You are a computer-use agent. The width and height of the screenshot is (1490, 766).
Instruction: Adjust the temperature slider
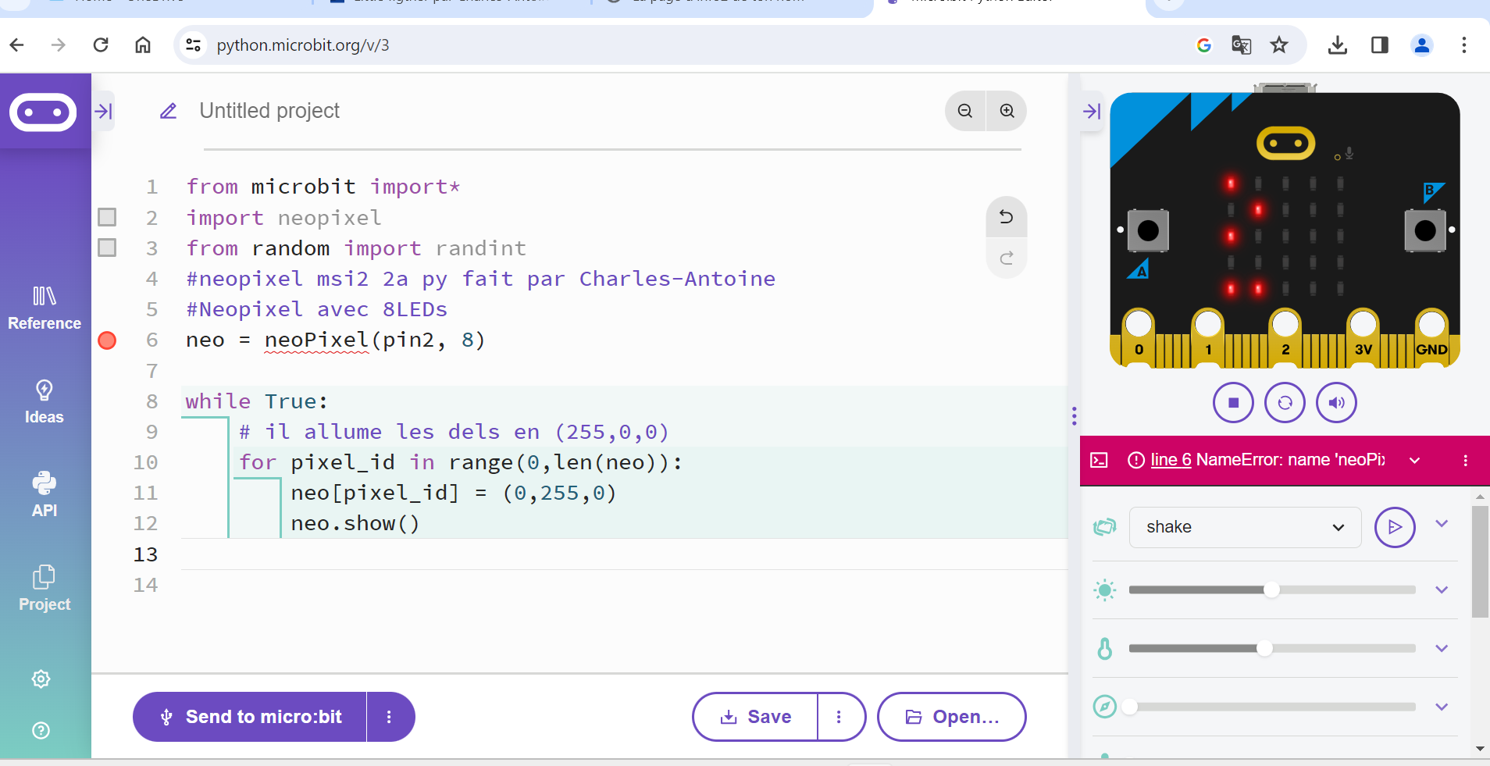(1272, 648)
